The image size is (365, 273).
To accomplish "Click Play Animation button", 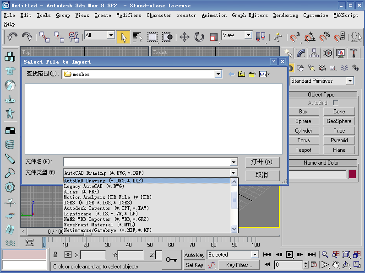I will pos(289,254).
